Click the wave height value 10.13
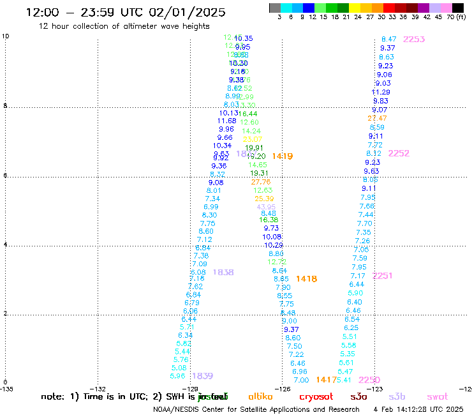The image size is (472, 415). coord(228,113)
